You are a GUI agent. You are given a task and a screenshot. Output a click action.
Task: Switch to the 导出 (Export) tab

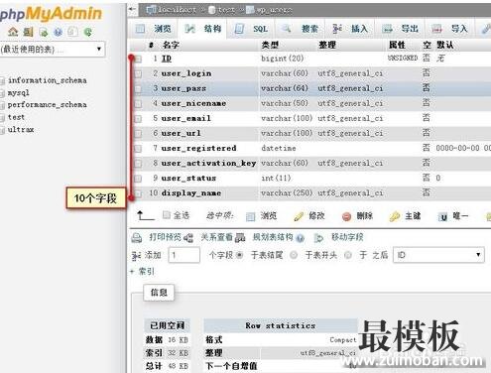pyautogui.click(x=400, y=29)
